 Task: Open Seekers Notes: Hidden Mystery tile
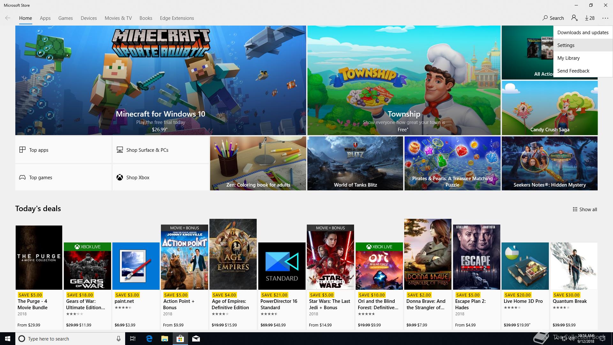[550, 164]
